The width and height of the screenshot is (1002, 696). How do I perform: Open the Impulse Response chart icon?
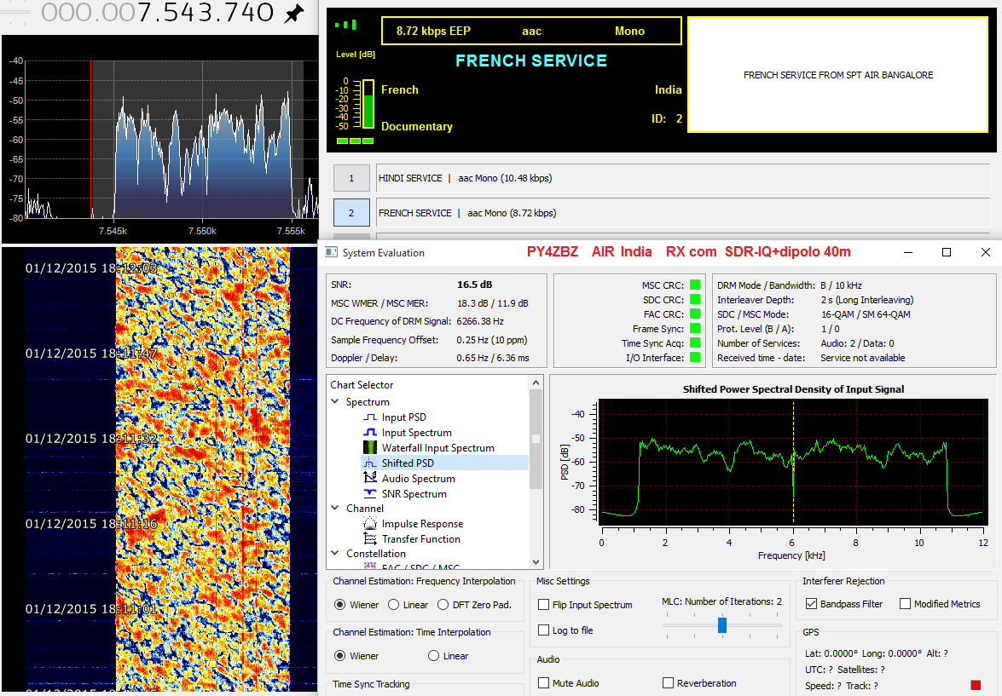[370, 524]
